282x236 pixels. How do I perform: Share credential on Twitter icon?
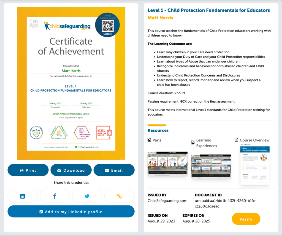87,196
